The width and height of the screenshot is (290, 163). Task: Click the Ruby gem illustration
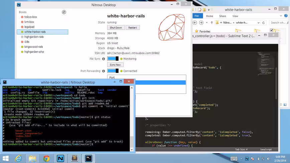[x=172, y=27]
